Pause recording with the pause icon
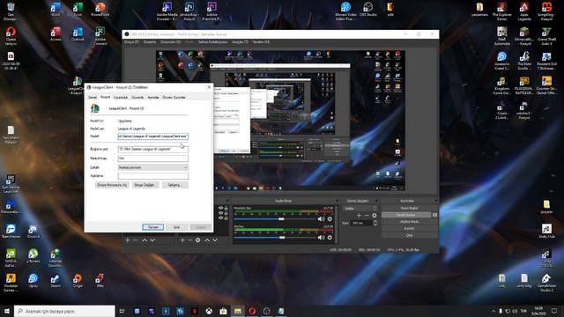This screenshot has height=317, width=564. point(434,215)
